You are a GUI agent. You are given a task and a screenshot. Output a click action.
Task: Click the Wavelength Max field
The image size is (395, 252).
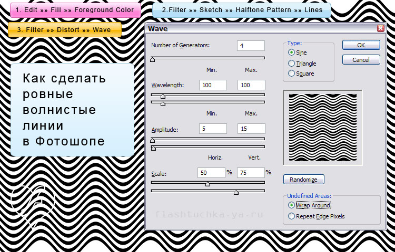251,85
